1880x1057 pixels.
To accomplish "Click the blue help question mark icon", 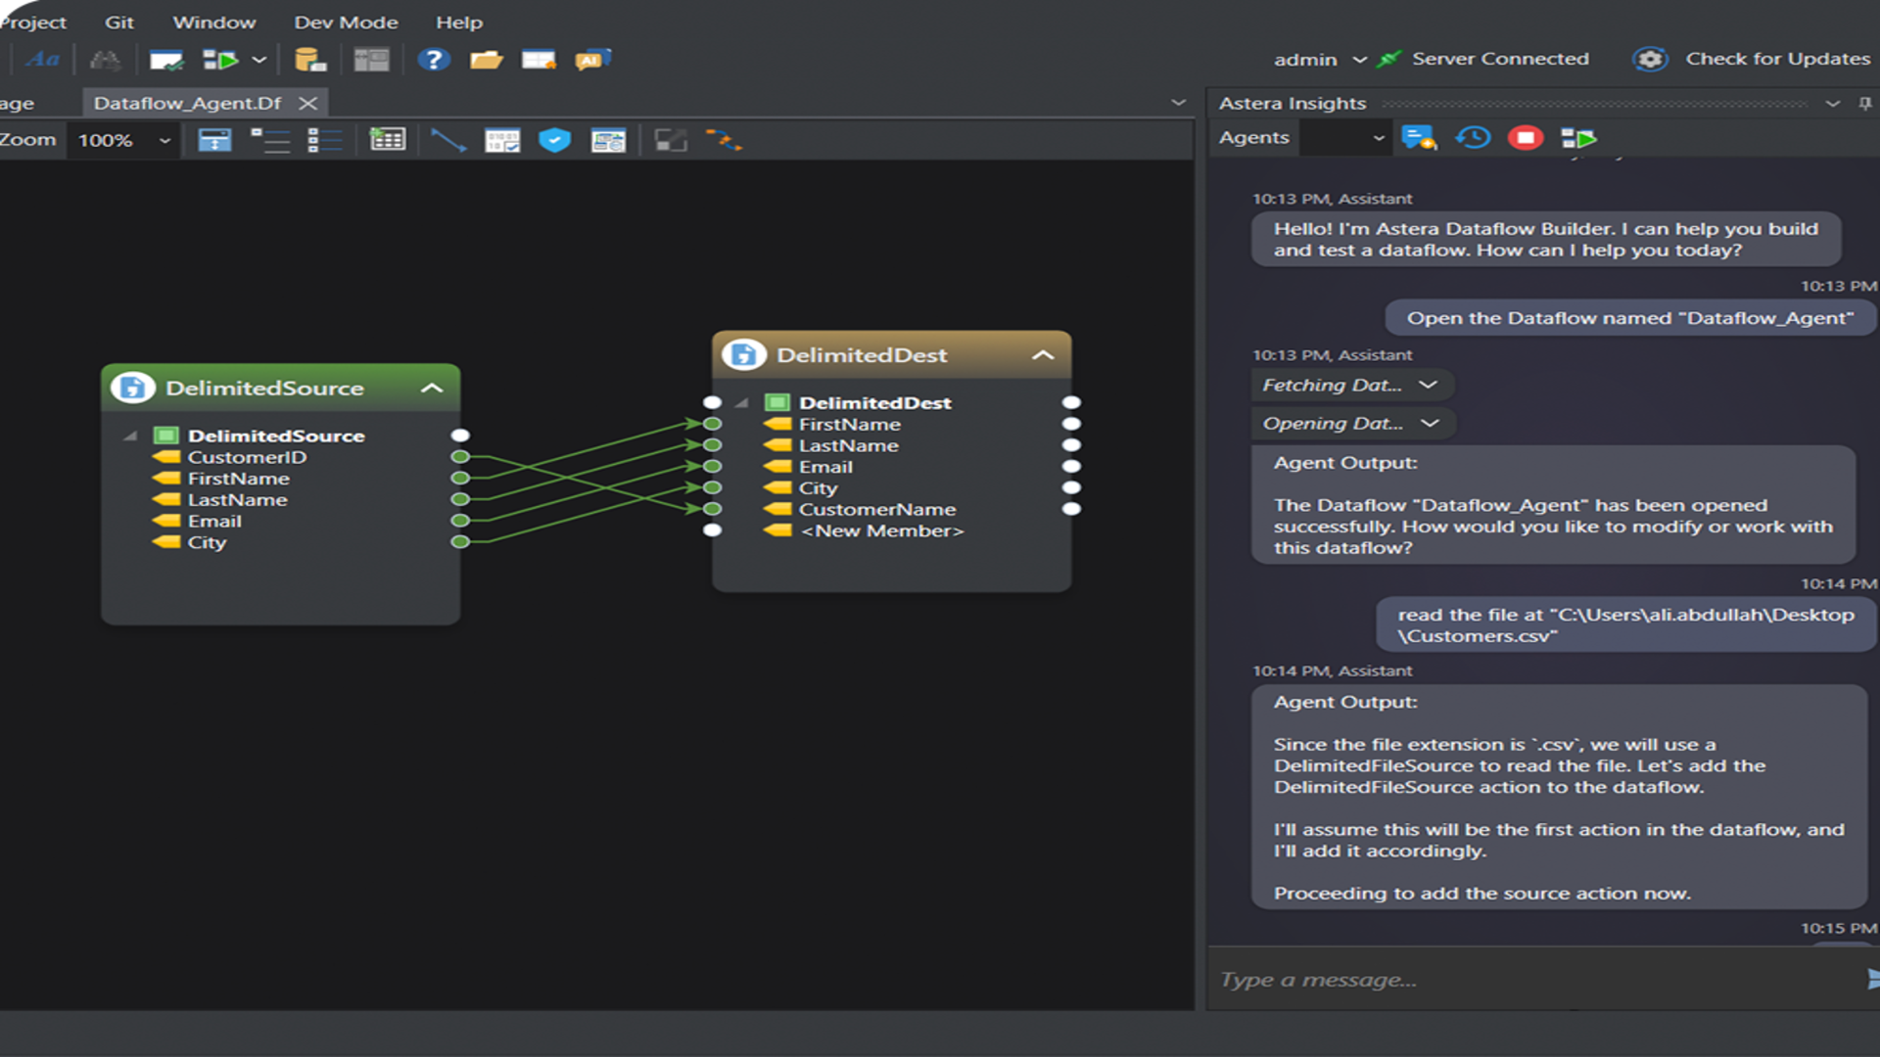I will click(x=433, y=61).
